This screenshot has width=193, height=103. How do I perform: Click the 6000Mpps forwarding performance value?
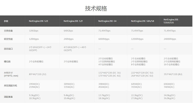tap(104, 39)
